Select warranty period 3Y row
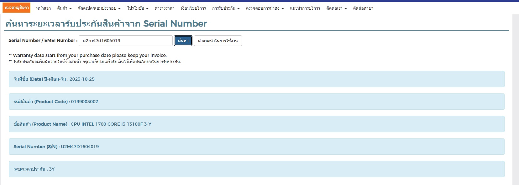 coord(257,169)
